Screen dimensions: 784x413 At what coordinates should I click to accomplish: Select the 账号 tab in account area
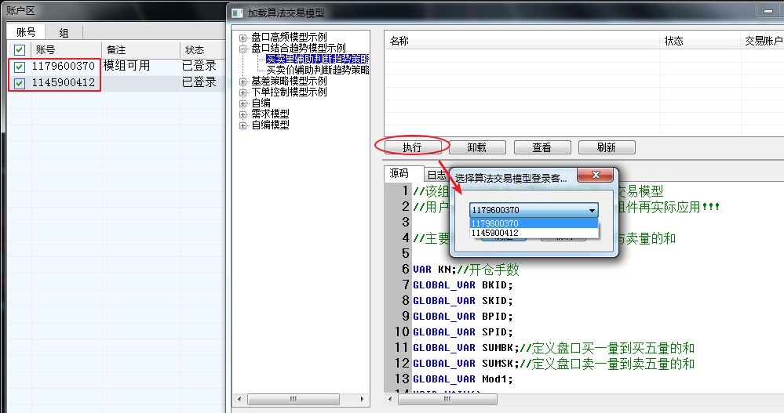point(26,32)
